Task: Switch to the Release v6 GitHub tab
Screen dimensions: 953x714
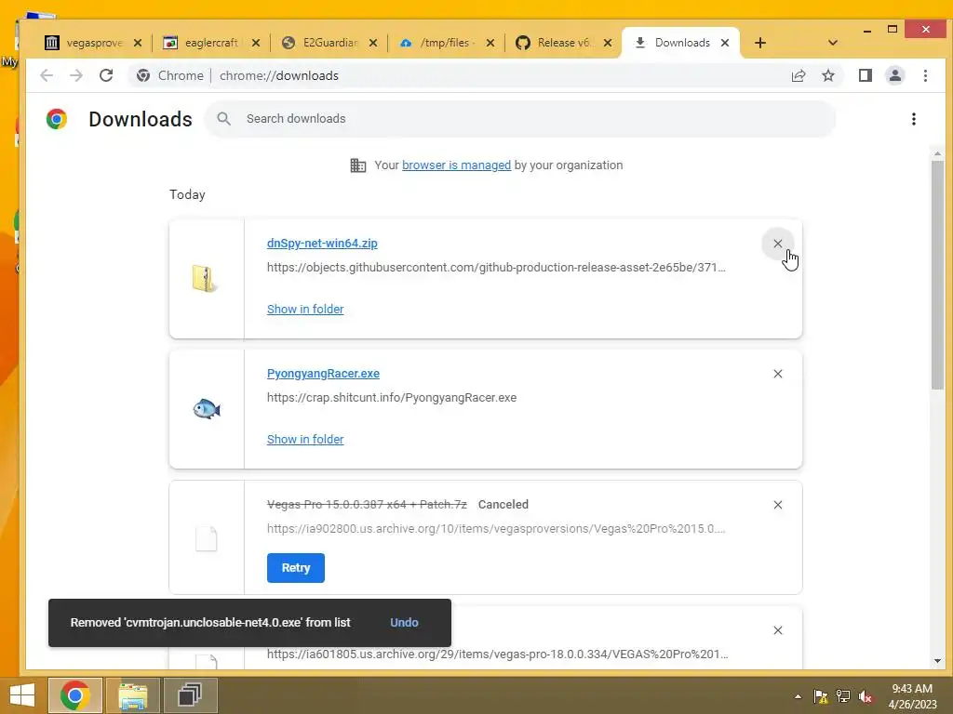Action: click(563, 43)
